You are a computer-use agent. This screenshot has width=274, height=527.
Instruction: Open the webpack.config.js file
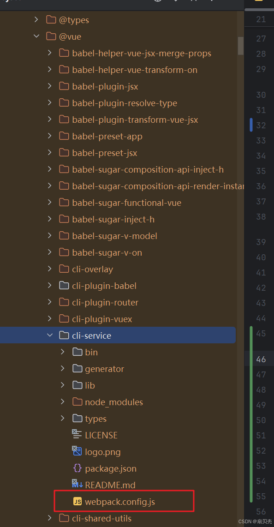[120, 502]
